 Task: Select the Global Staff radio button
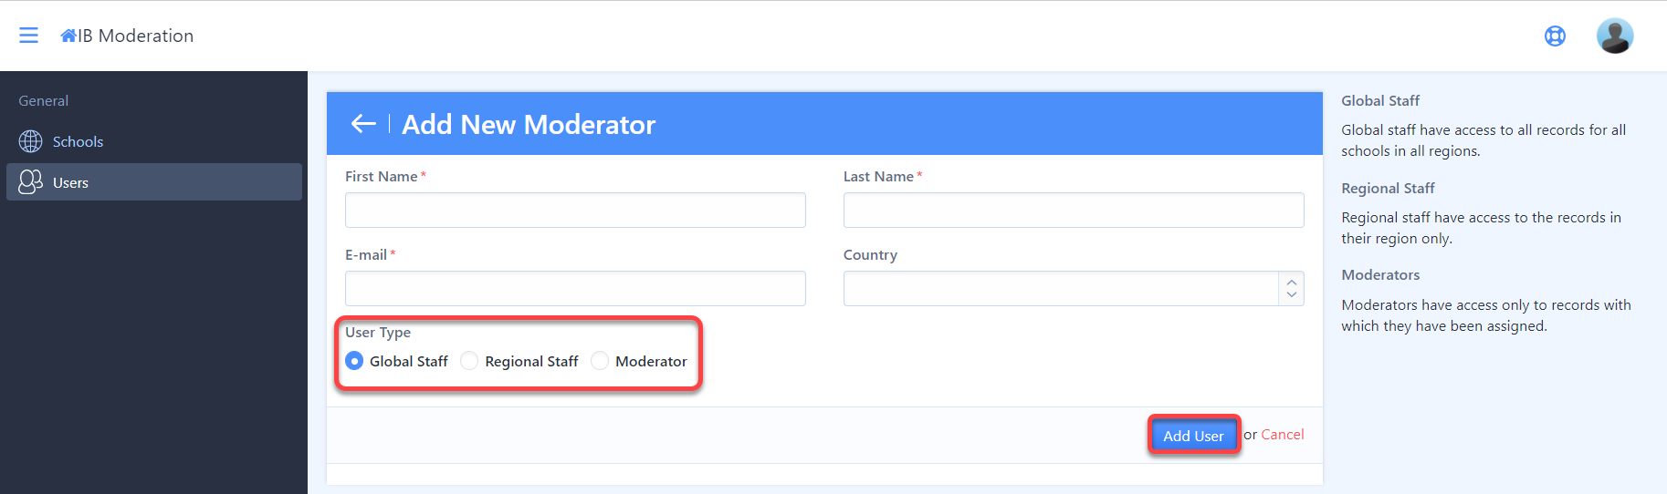(x=354, y=361)
